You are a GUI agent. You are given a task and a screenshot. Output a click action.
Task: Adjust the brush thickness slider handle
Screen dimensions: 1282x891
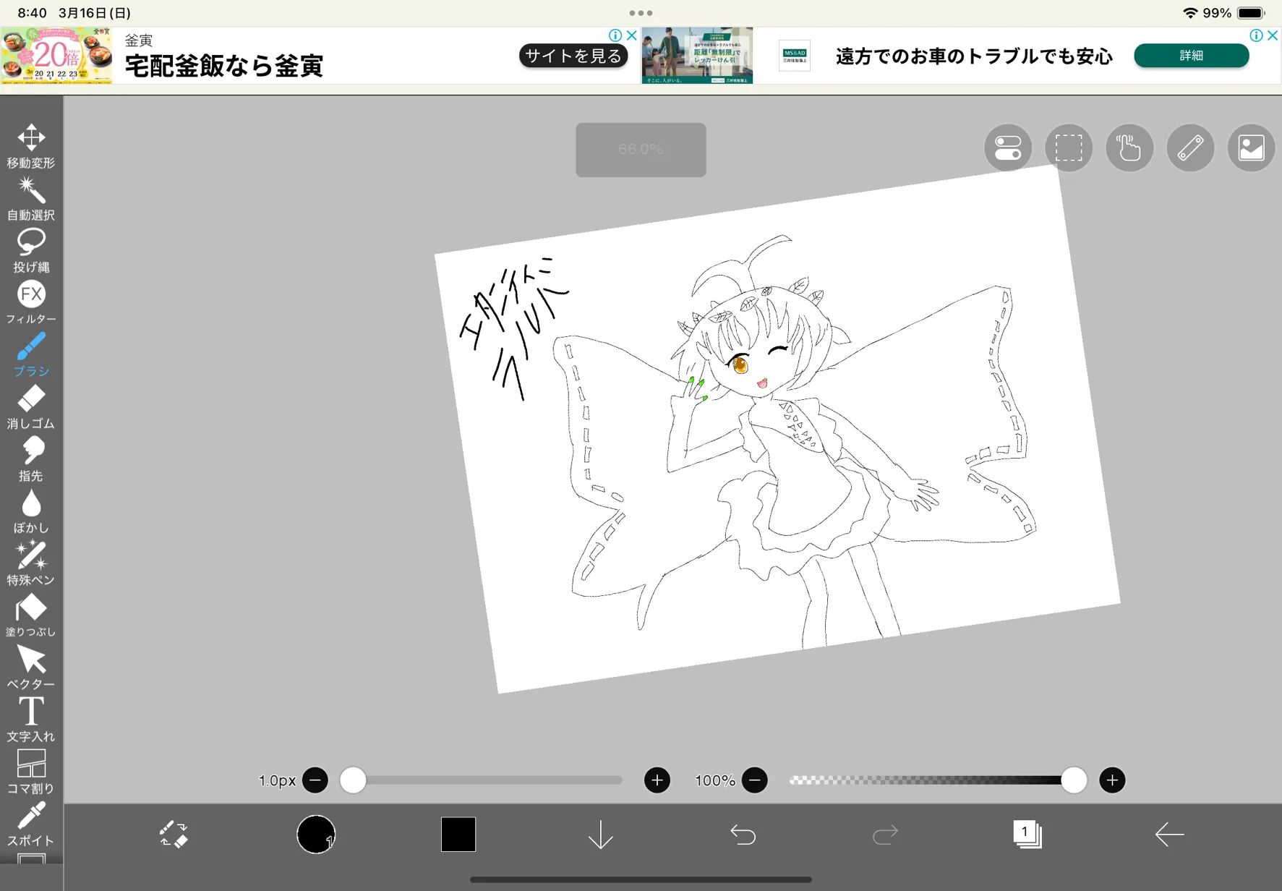pyautogui.click(x=353, y=780)
